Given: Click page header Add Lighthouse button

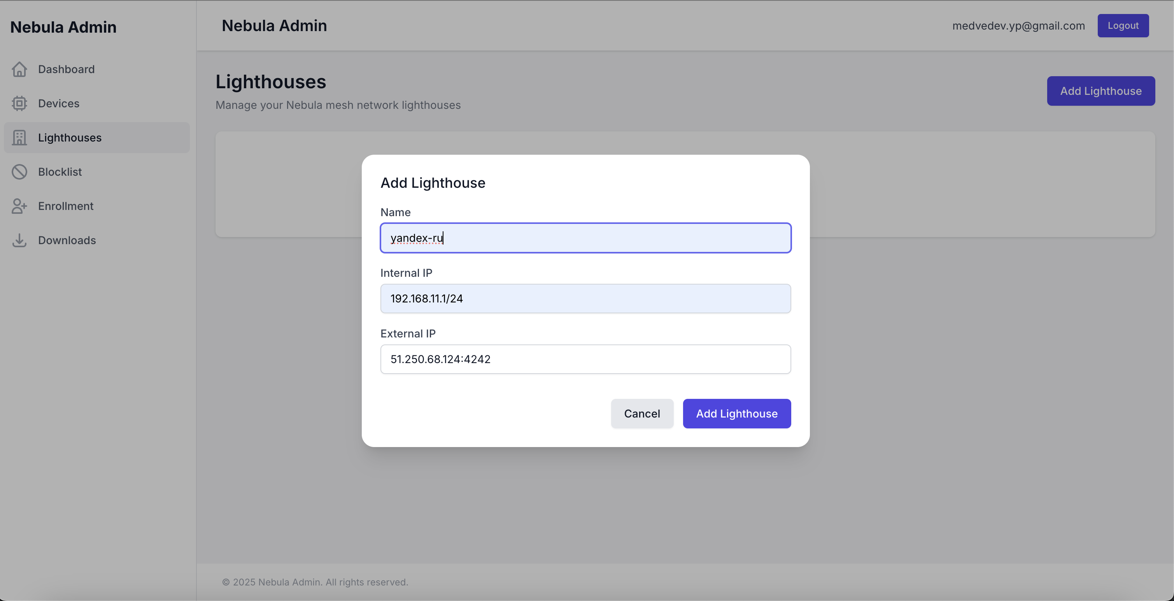Looking at the screenshot, I should click(1100, 91).
